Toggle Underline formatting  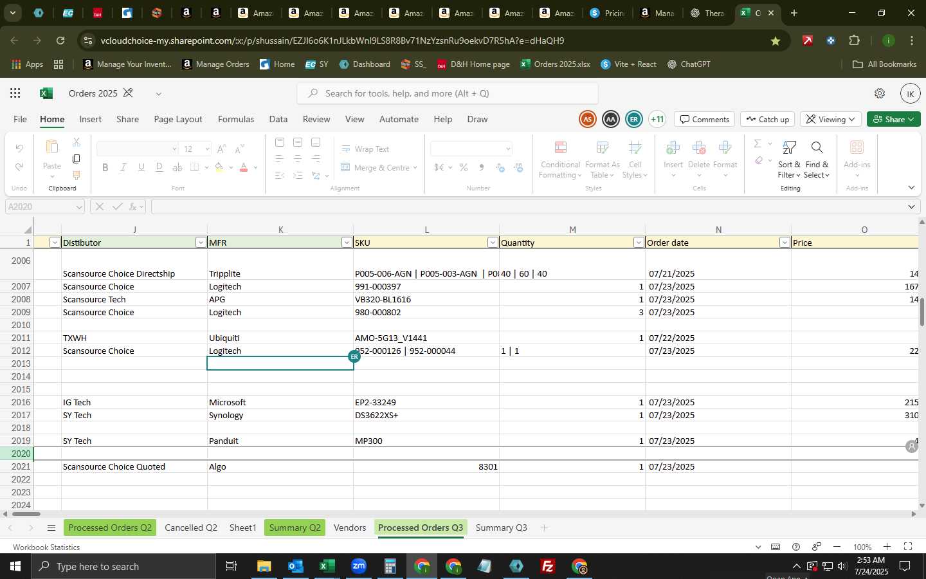pos(141,167)
